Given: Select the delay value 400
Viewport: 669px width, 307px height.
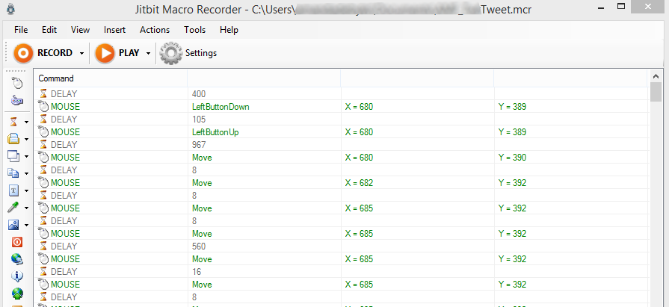Looking at the screenshot, I should pos(199,94).
